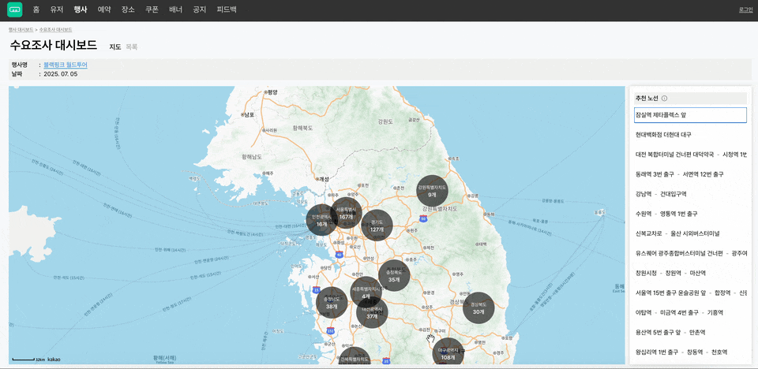
Task: Click the 전북특별자치도 map cluster
Action: [x=355, y=356]
